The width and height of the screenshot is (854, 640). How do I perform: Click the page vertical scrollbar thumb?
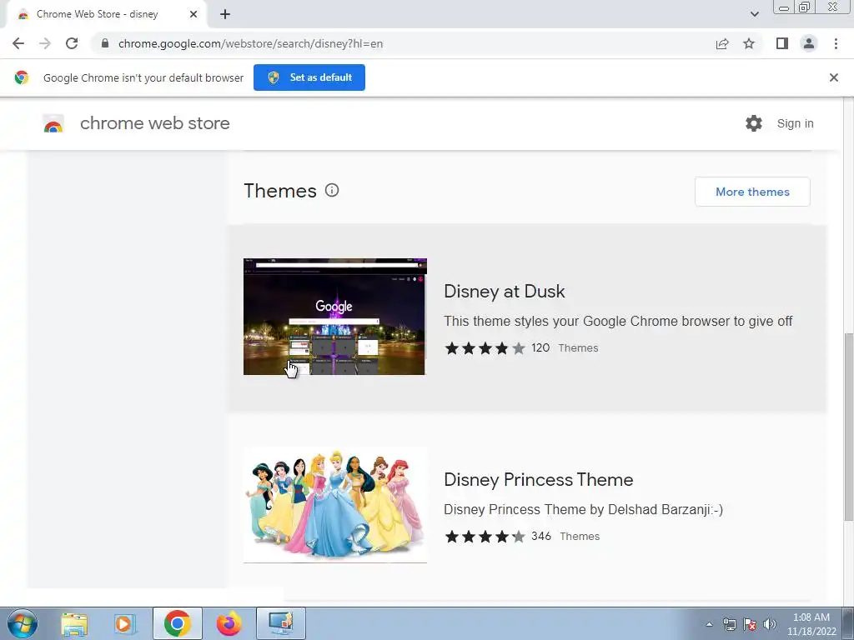pos(848,427)
